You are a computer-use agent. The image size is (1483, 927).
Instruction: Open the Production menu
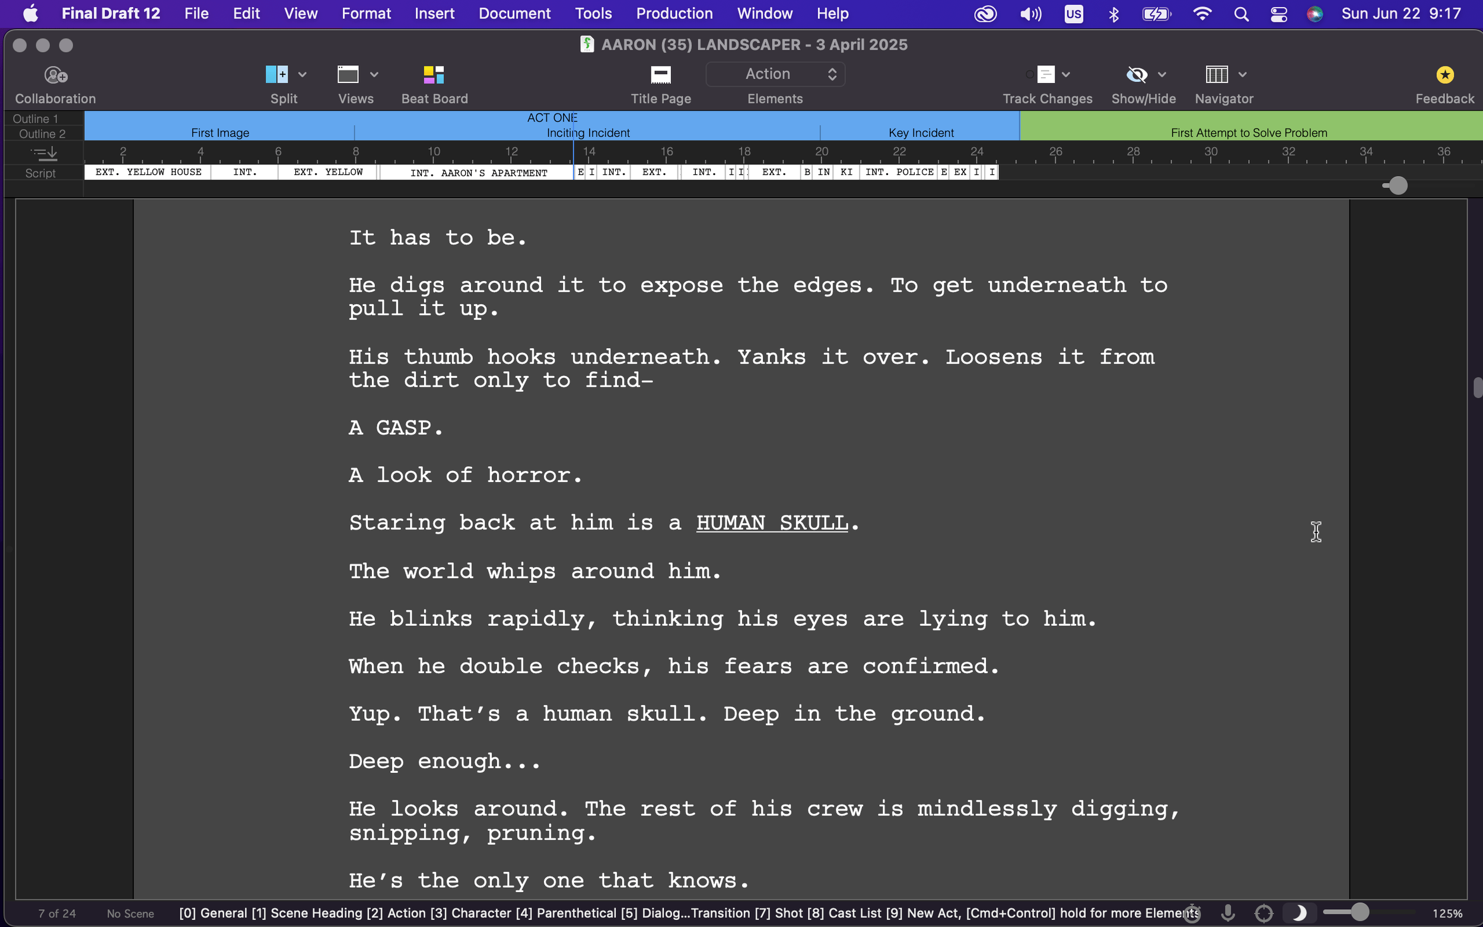[x=674, y=14]
